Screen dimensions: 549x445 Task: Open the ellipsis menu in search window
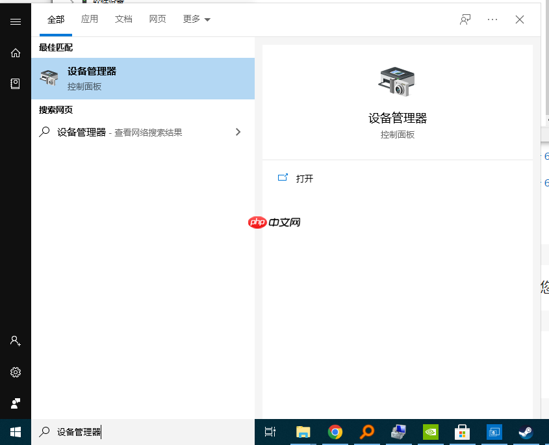coord(492,19)
